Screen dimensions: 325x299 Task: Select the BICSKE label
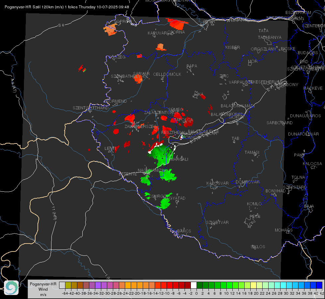point(288,49)
